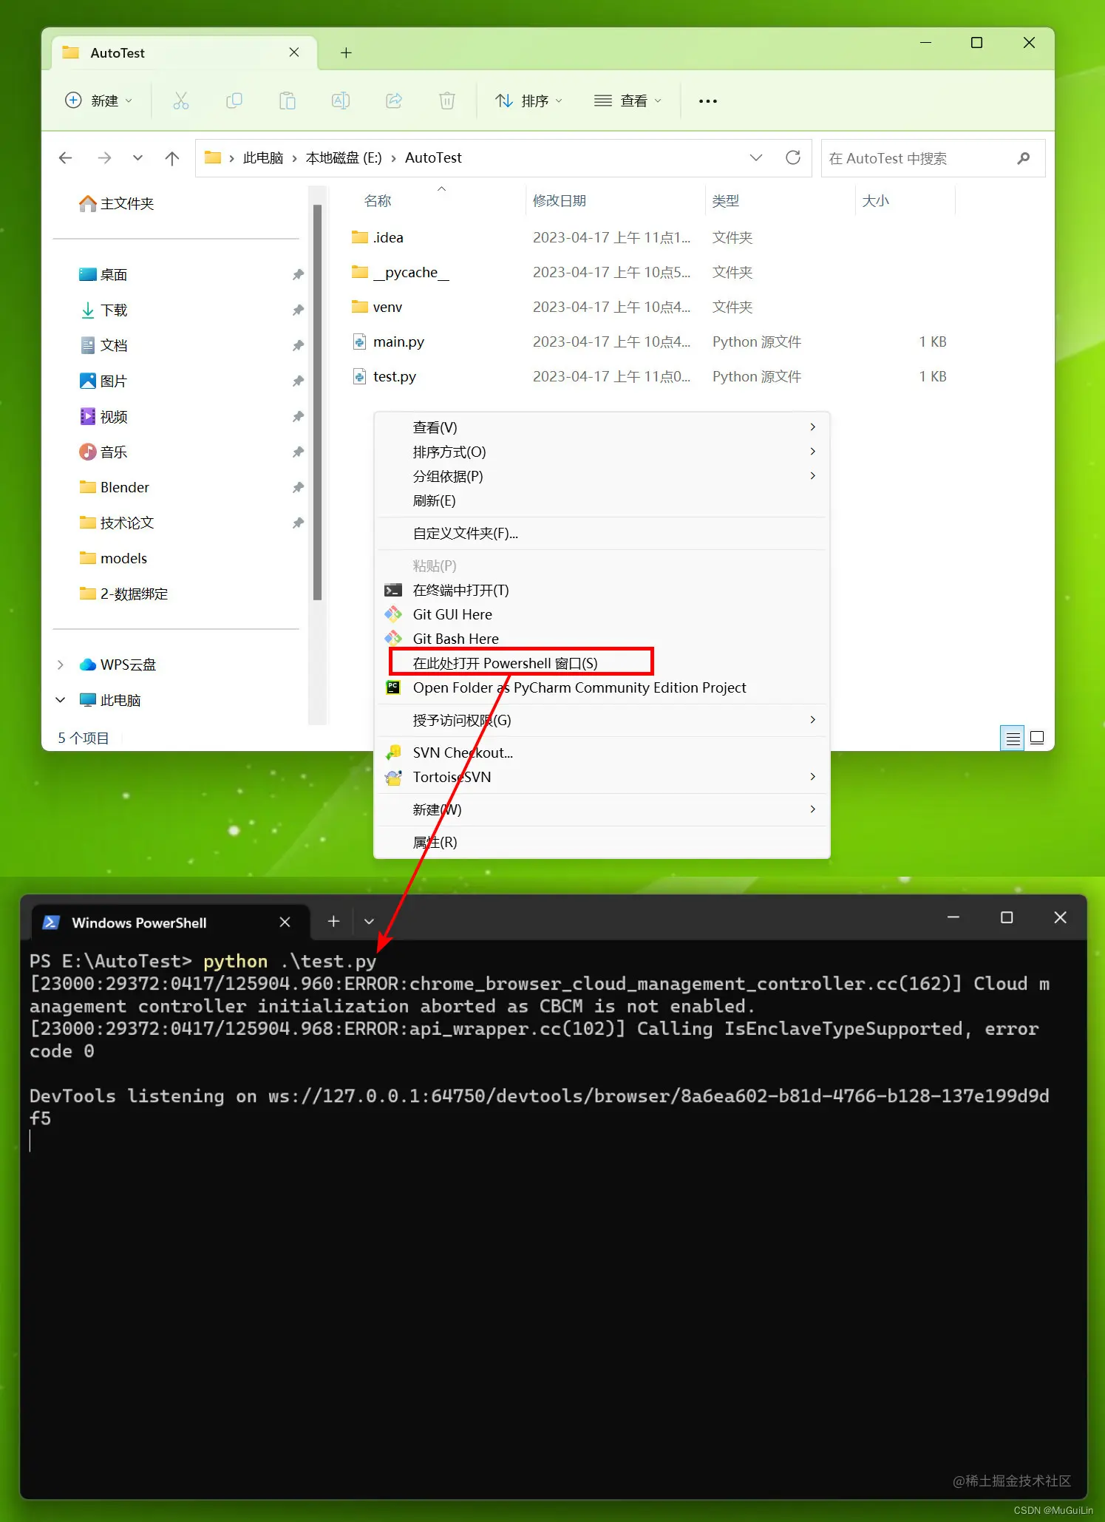Close the AutoTest Explorer tab
Image resolution: width=1105 pixels, height=1522 pixels.
(294, 52)
